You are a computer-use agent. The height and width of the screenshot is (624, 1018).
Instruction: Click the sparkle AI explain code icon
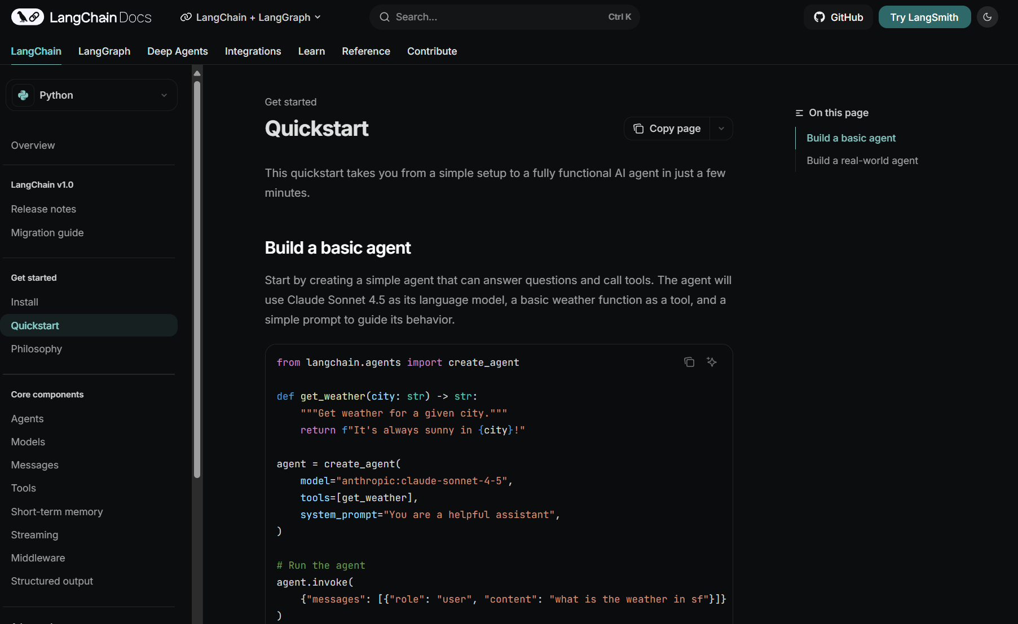[712, 362]
